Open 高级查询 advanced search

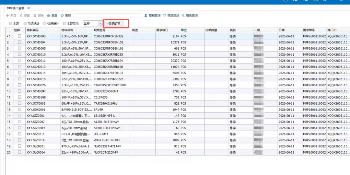[190, 16]
